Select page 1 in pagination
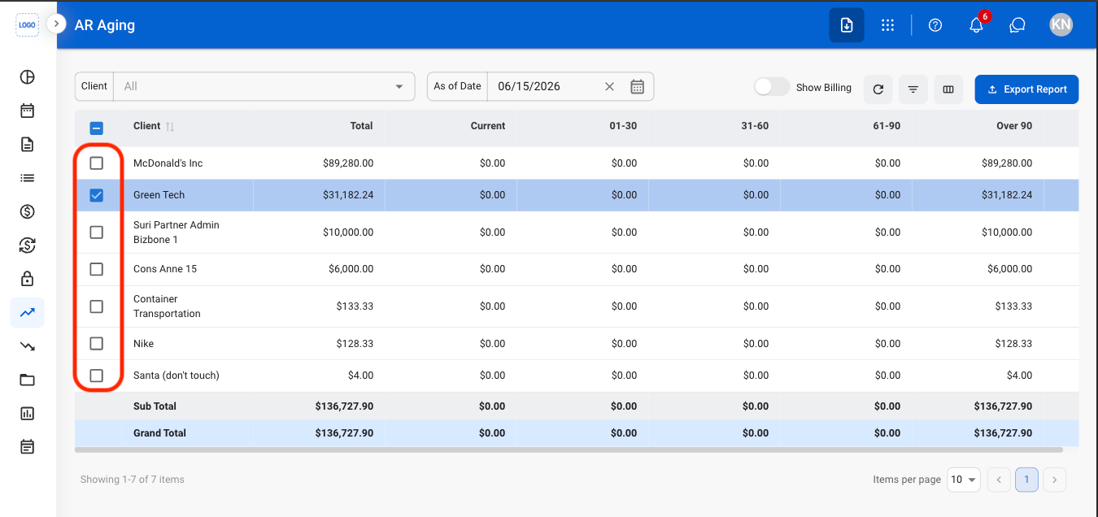 pyautogui.click(x=1026, y=480)
